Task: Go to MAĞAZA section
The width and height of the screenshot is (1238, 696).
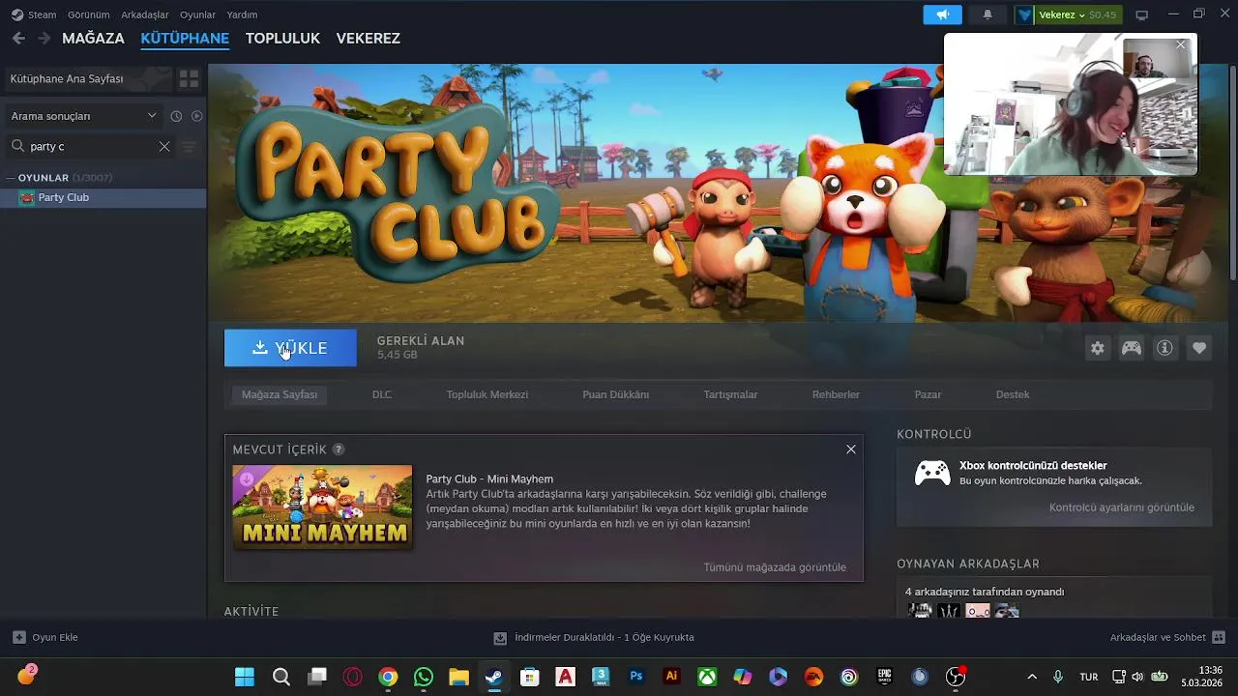Action: tap(93, 39)
